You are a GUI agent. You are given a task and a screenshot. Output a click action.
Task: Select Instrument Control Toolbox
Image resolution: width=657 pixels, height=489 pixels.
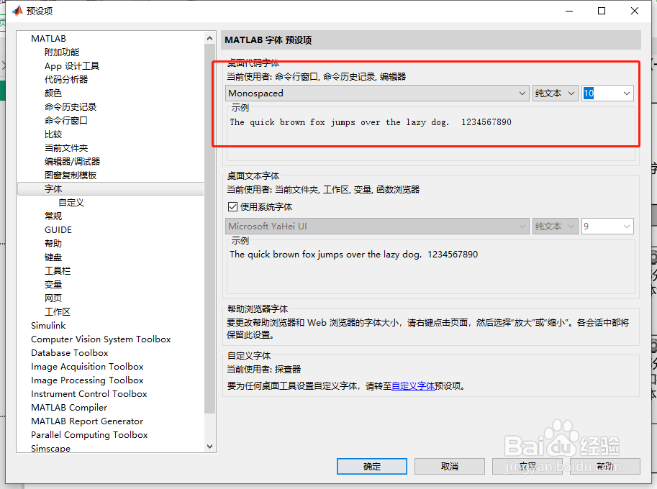pos(89,394)
